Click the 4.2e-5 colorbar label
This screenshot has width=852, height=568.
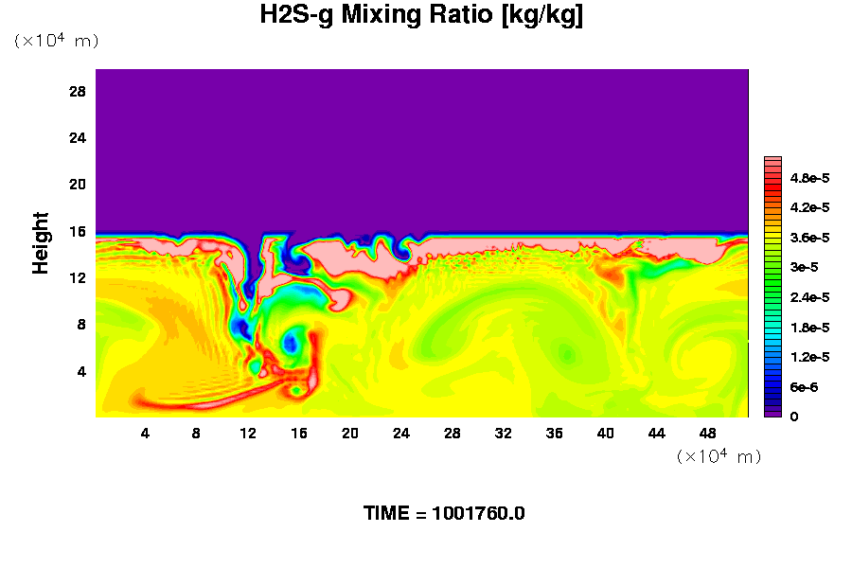click(810, 207)
